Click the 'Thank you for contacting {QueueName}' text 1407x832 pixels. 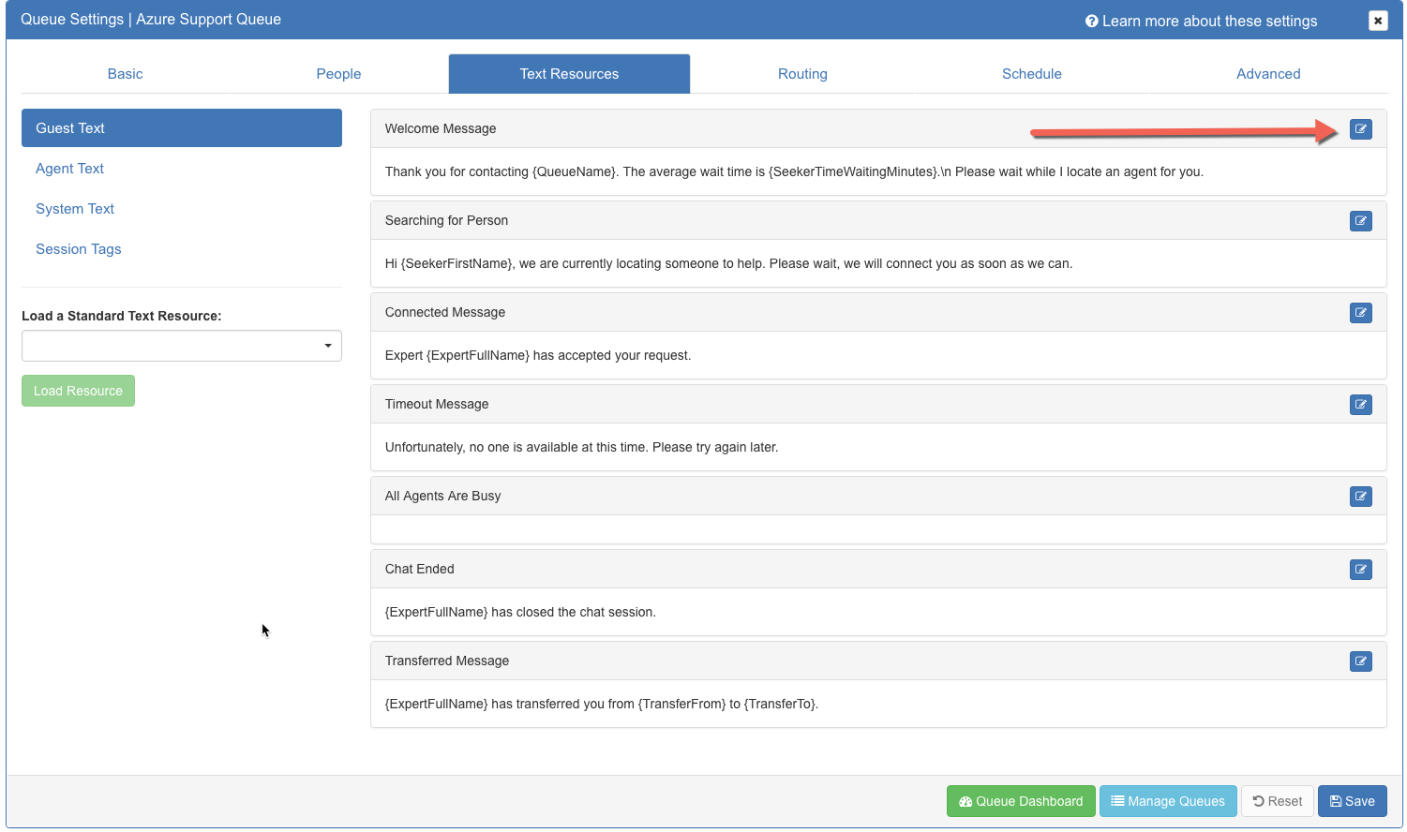(794, 171)
